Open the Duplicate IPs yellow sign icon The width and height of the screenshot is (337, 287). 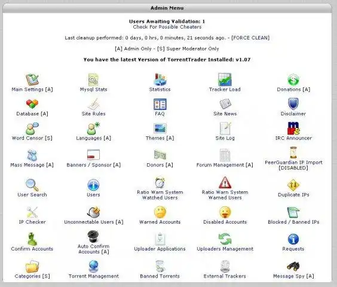pos(293,185)
